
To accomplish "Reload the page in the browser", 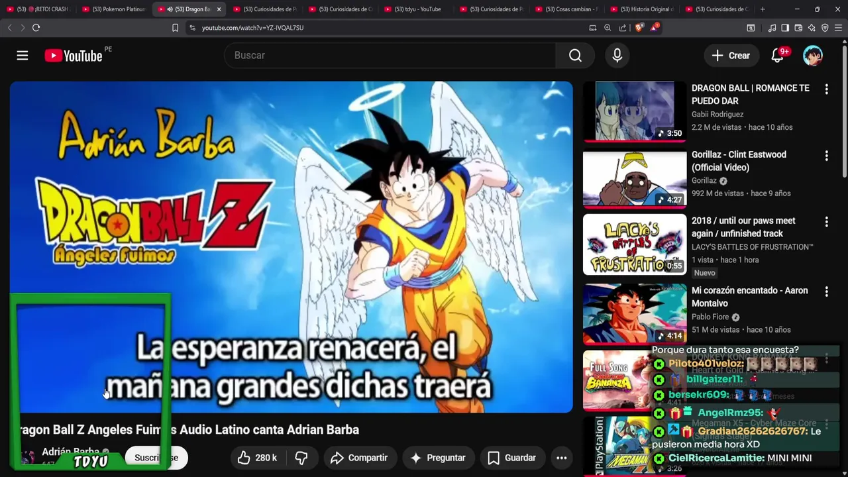I will (x=36, y=28).
